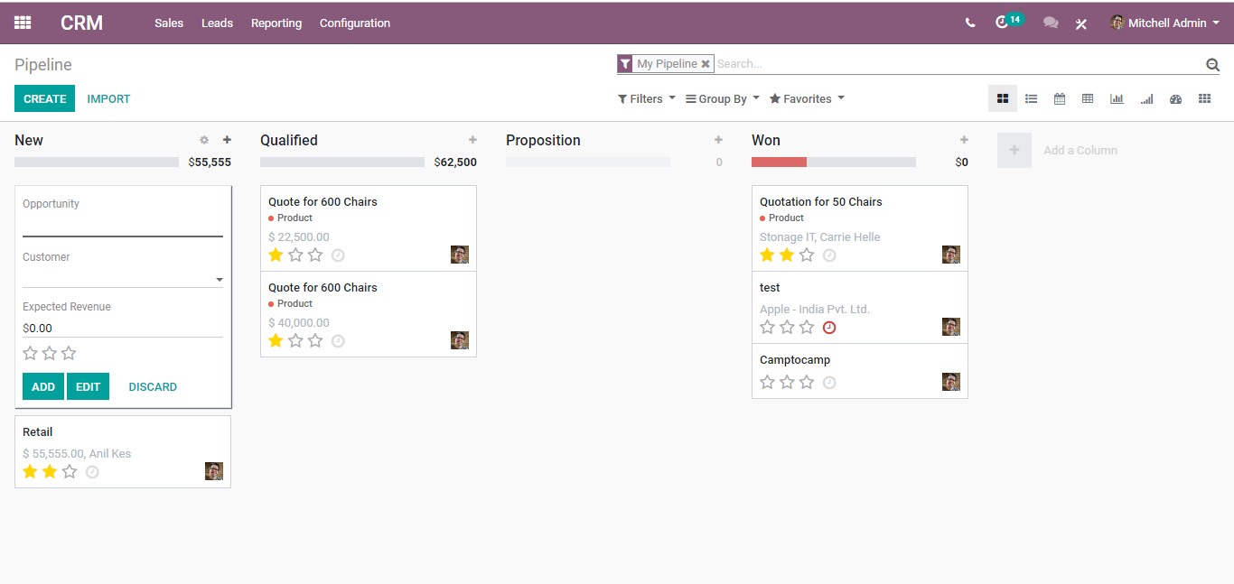Click DISCARD in quick create form

153,386
